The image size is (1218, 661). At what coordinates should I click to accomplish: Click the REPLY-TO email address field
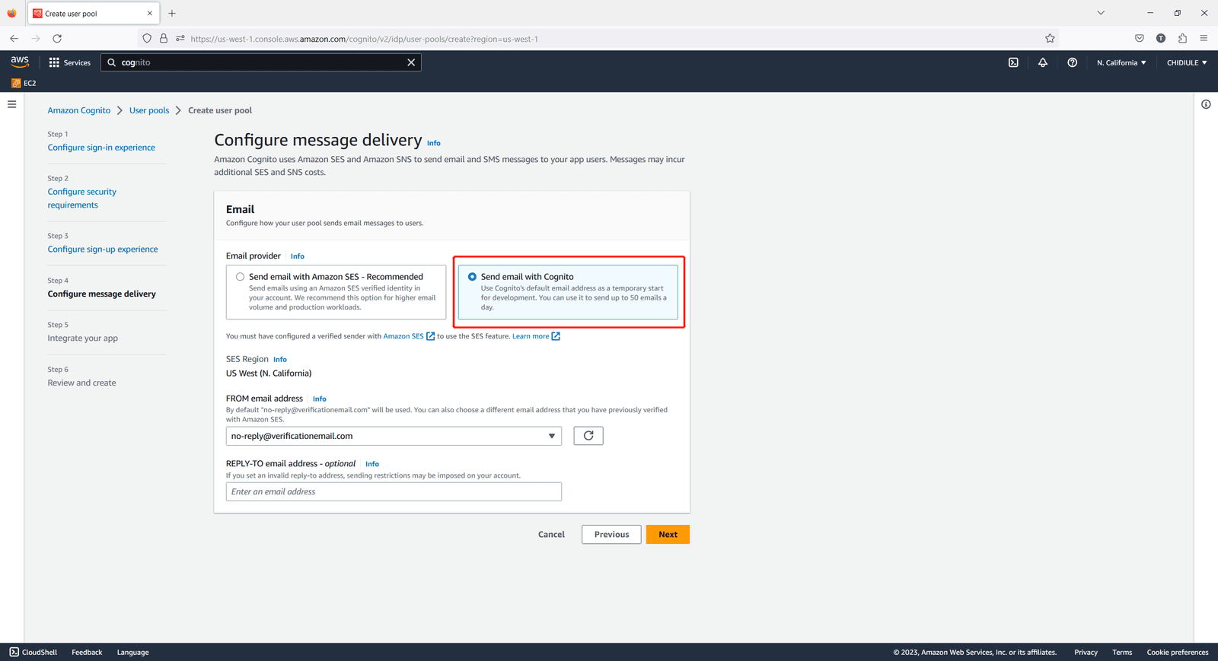[x=394, y=491]
